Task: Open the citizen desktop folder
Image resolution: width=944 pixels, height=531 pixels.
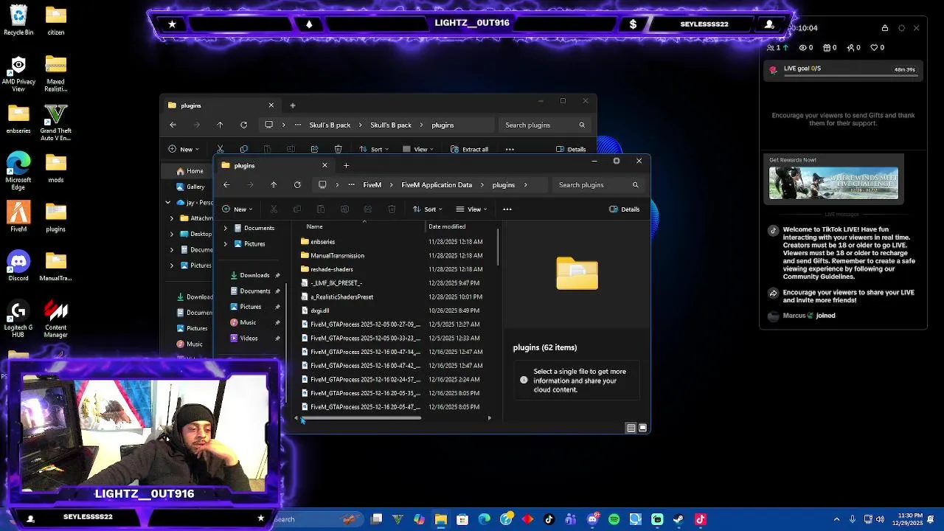Action: [x=55, y=21]
